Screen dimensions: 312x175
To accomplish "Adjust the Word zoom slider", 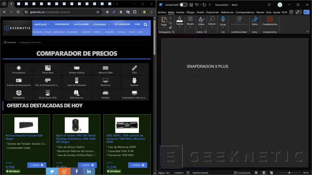I will 289,173.
